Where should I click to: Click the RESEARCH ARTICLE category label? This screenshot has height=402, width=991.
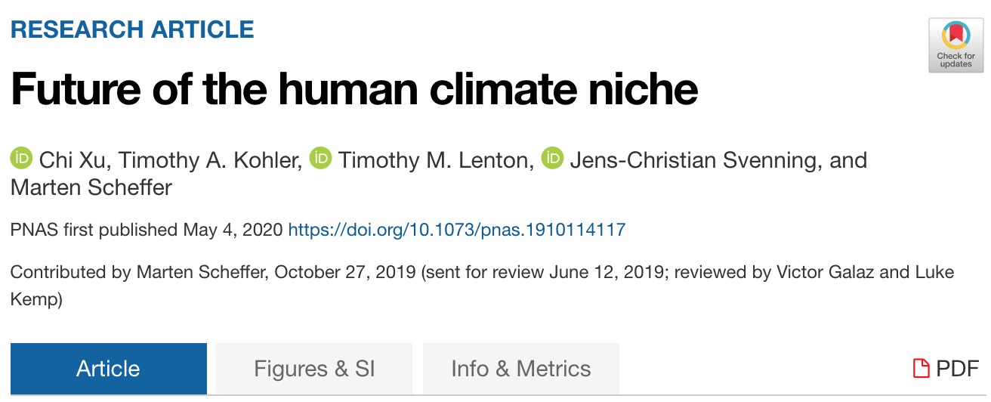coord(132,29)
